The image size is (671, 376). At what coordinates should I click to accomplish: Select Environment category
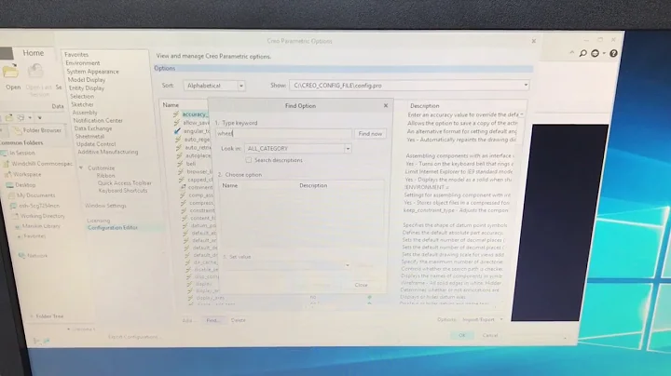click(83, 62)
